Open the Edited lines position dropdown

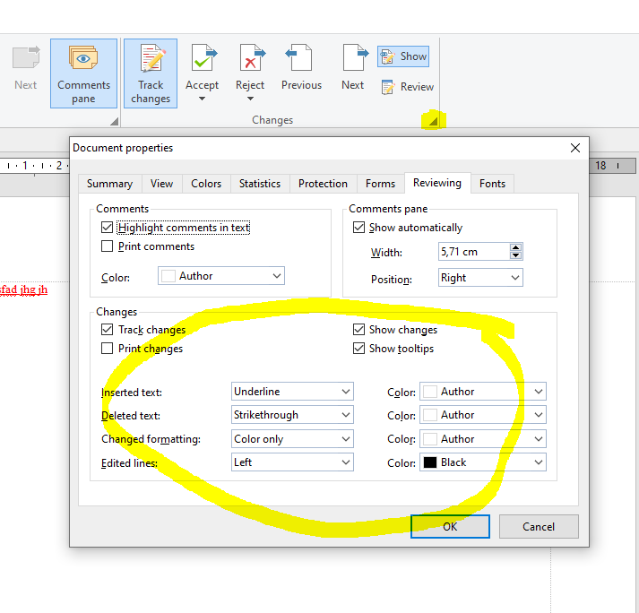click(x=292, y=462)
